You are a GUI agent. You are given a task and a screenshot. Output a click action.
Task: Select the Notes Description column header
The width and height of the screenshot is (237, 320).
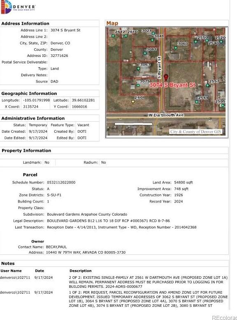click(80, 271)
